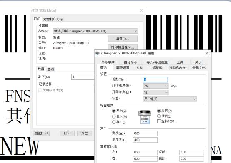The height and width of the screenshot is (163, 231).
Task: Click the USB001 port text
Action: coord(58,48)
